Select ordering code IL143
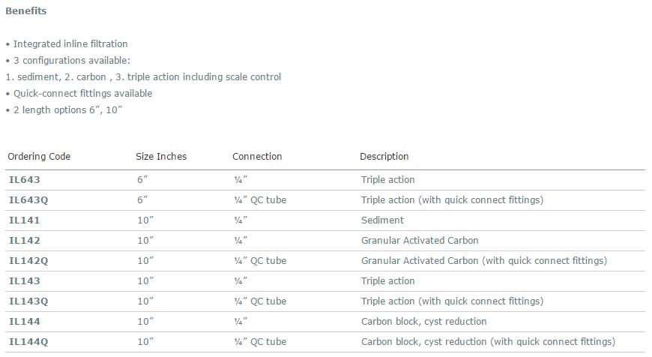The image size is (652, 357). (x=25, y=280)
